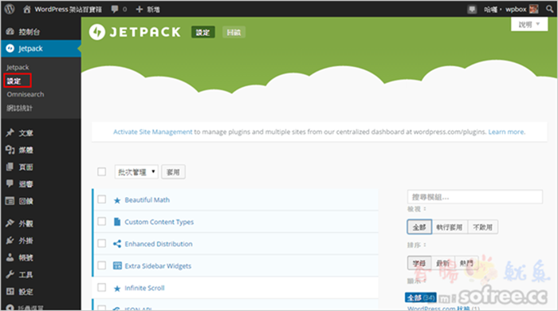Click the Activate Site Management link

click(153, 132)
